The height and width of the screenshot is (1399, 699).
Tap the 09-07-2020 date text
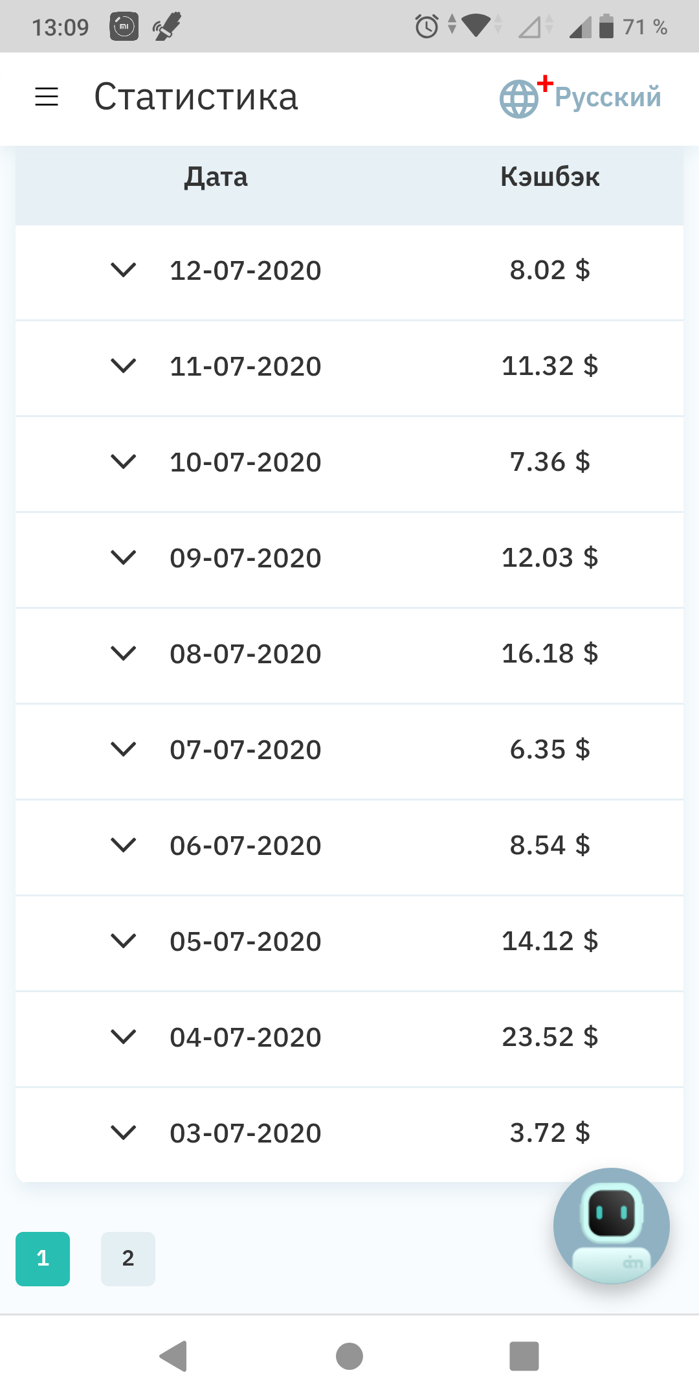245,558
